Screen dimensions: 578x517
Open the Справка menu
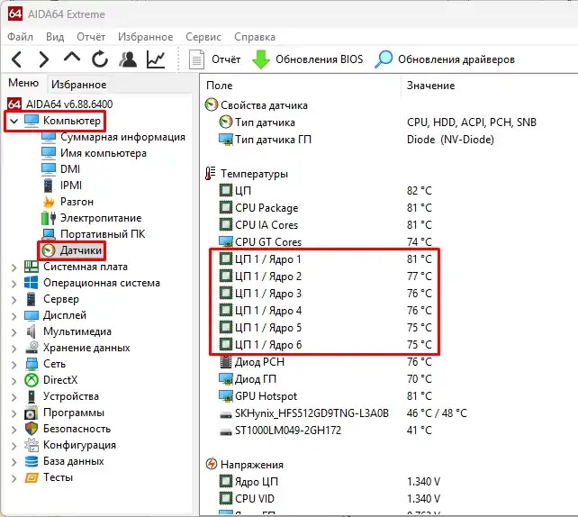point(255,37)
